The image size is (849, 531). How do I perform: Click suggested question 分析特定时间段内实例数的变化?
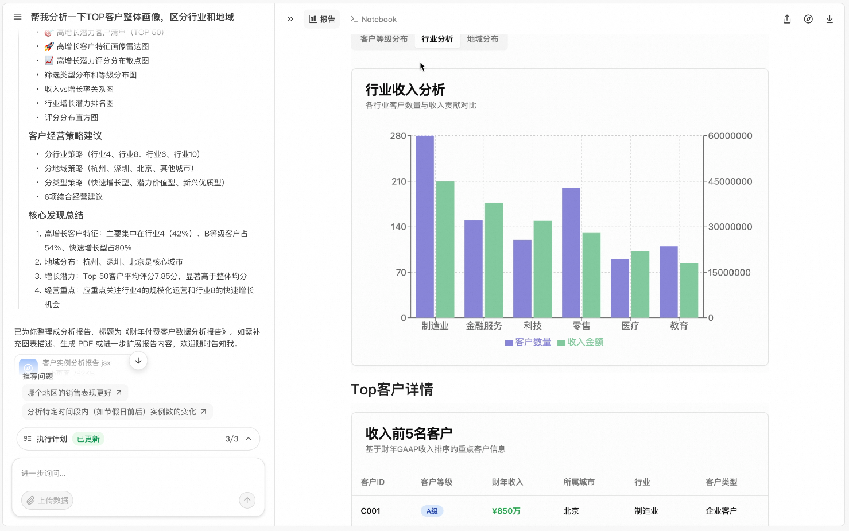click(x=117, y=412)
